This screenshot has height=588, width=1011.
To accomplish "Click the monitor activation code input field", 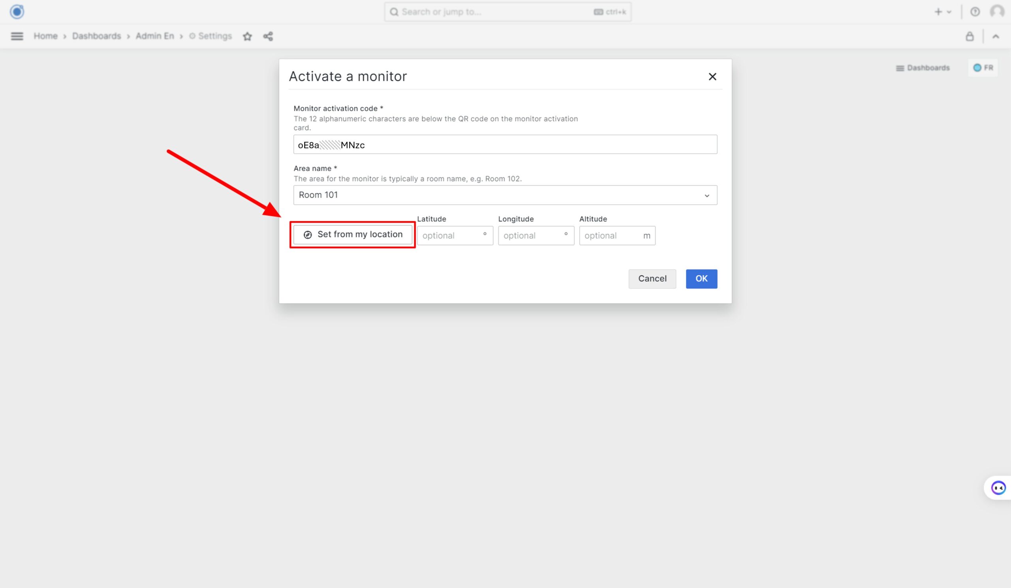I will pos(505,145).
